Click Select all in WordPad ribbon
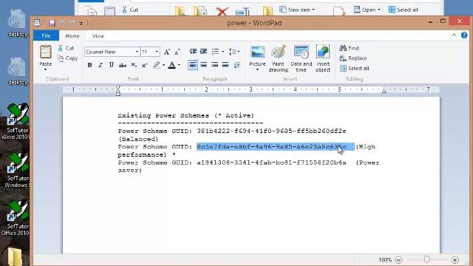Image resolution: width=473 pixels, height=266 pixels. pos(354,69)
